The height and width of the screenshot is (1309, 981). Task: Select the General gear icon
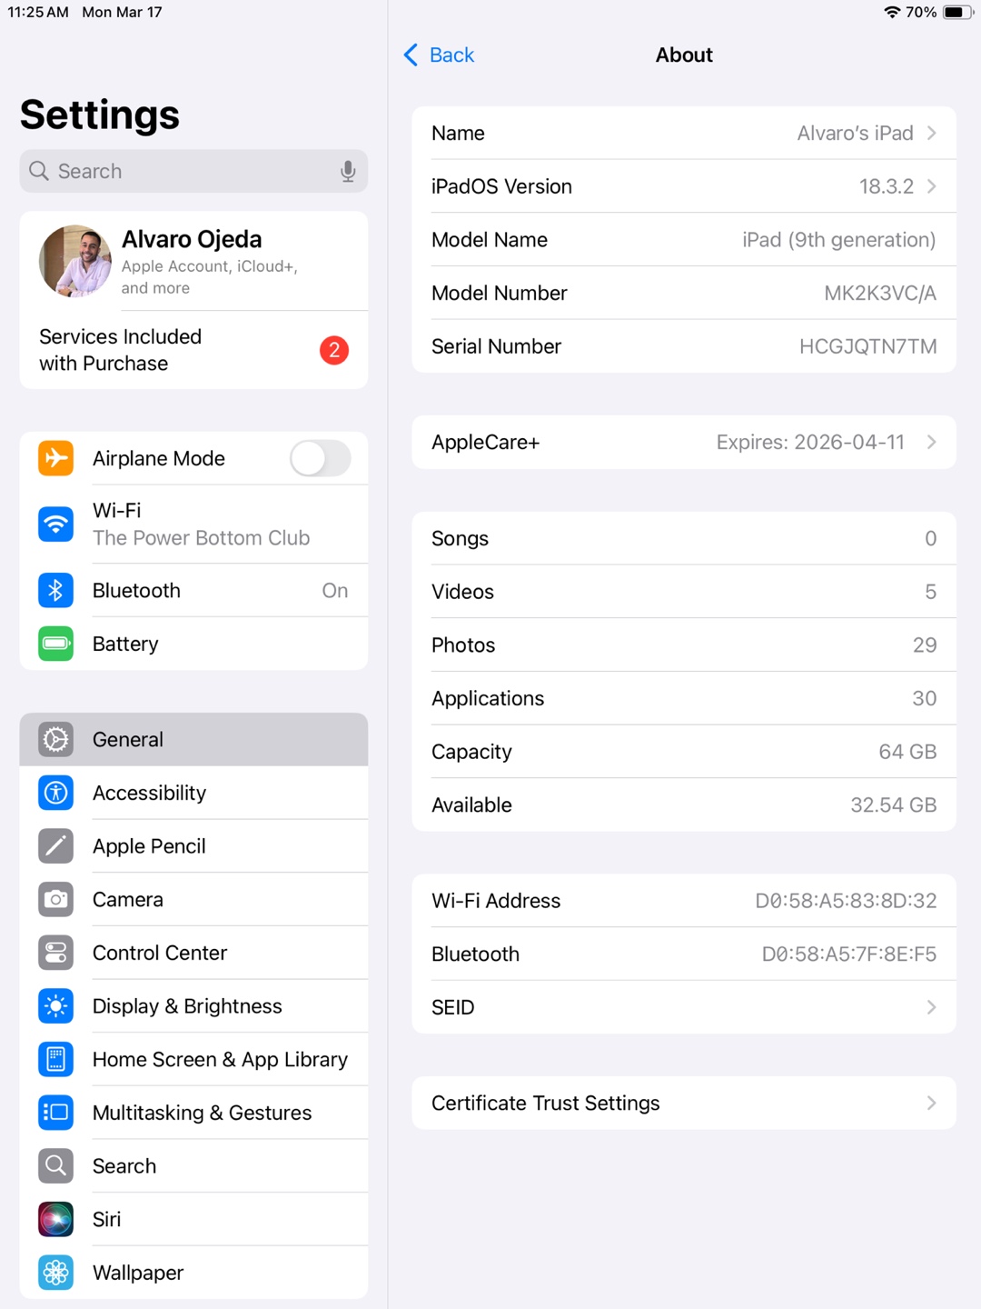pyautogui.click(x=55, y=740)
